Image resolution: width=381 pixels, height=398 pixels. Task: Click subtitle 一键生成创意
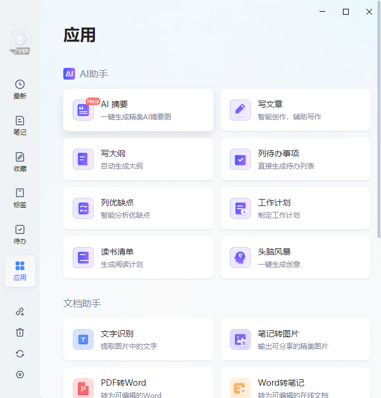coord(279,265)
